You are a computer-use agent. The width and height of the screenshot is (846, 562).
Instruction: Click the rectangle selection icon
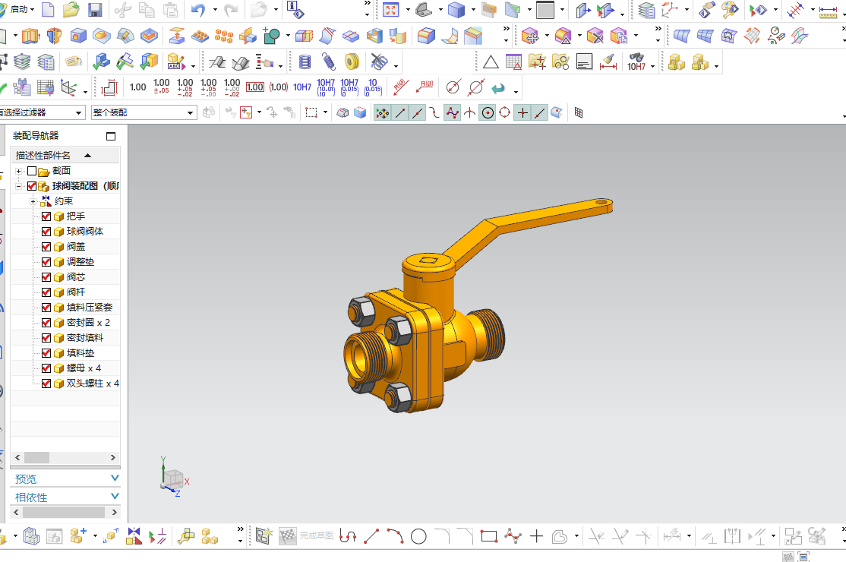click(311, 112)
